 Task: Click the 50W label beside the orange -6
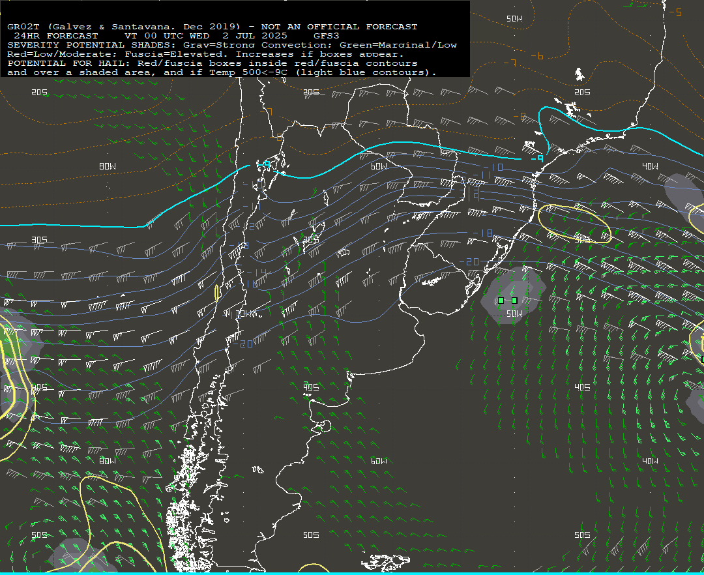coord(514,18)
